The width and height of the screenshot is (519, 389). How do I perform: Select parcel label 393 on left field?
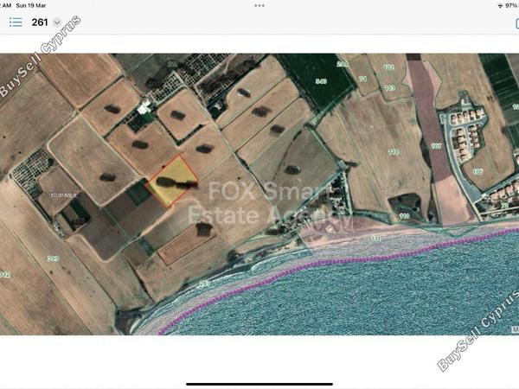[x=53, y=258]
